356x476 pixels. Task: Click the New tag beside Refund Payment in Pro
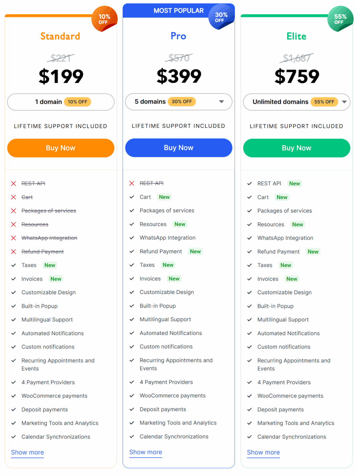[x=195, y=252]
